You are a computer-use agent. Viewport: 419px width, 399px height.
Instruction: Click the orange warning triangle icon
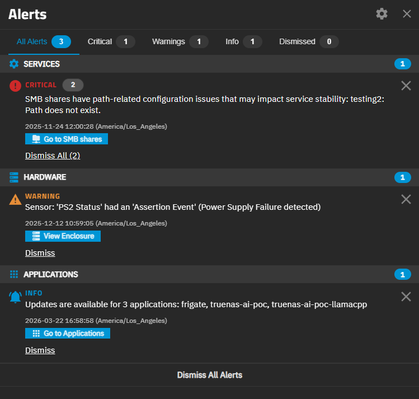tap(15, 199)
